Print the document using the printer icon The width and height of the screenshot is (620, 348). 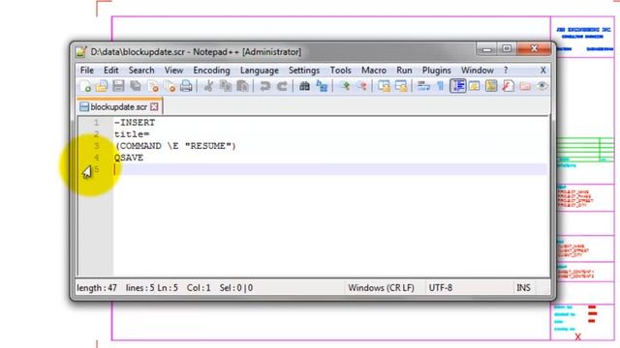(186, 86)
